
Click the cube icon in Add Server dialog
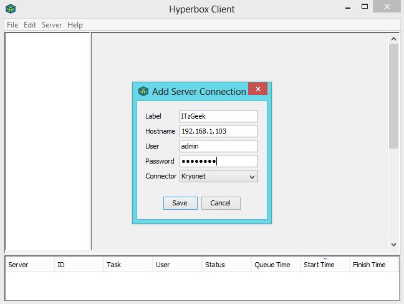[x=143, y=92]
